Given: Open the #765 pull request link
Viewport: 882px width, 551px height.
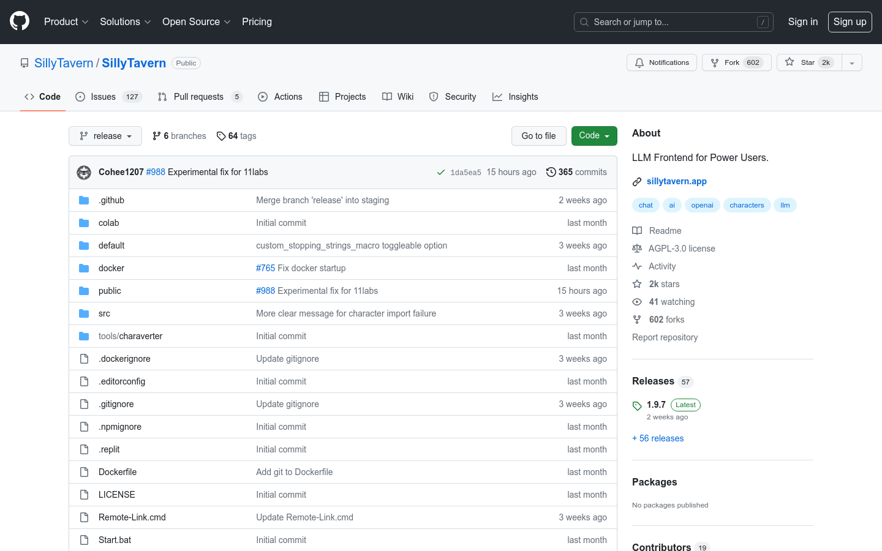Looking at the screenshot, I should click(x=265, y=268).
